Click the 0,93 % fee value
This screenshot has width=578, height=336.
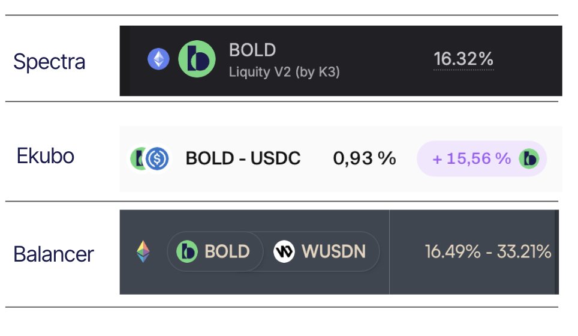click(365, 158)
